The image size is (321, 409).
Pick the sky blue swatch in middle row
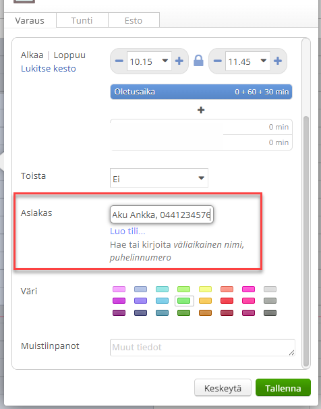[x=162, y=301]
